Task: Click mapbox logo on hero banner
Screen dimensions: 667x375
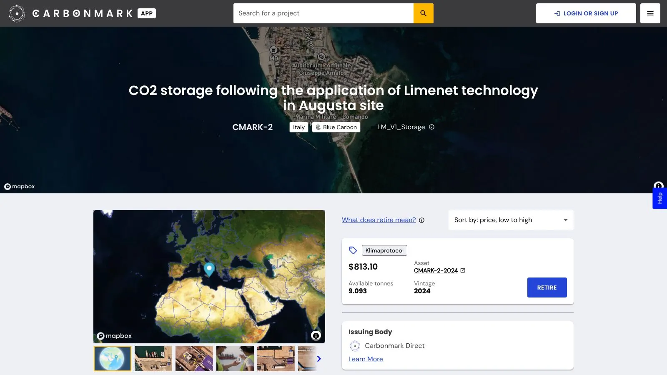Action: 20,187
